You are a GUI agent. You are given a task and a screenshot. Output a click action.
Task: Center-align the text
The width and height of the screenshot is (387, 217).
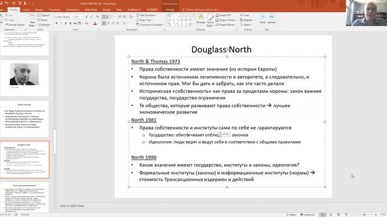[109, 23]
